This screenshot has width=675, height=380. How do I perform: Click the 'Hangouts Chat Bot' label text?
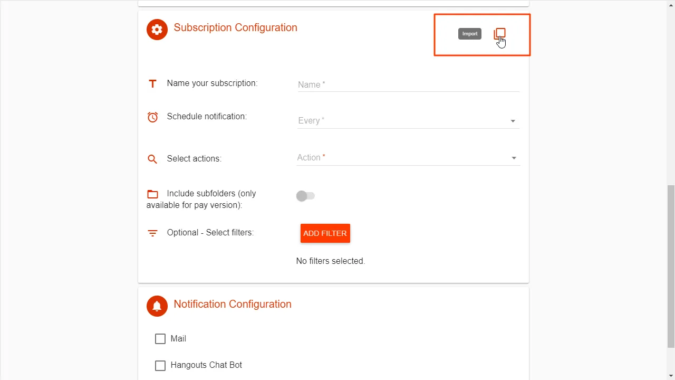[206, 365]
